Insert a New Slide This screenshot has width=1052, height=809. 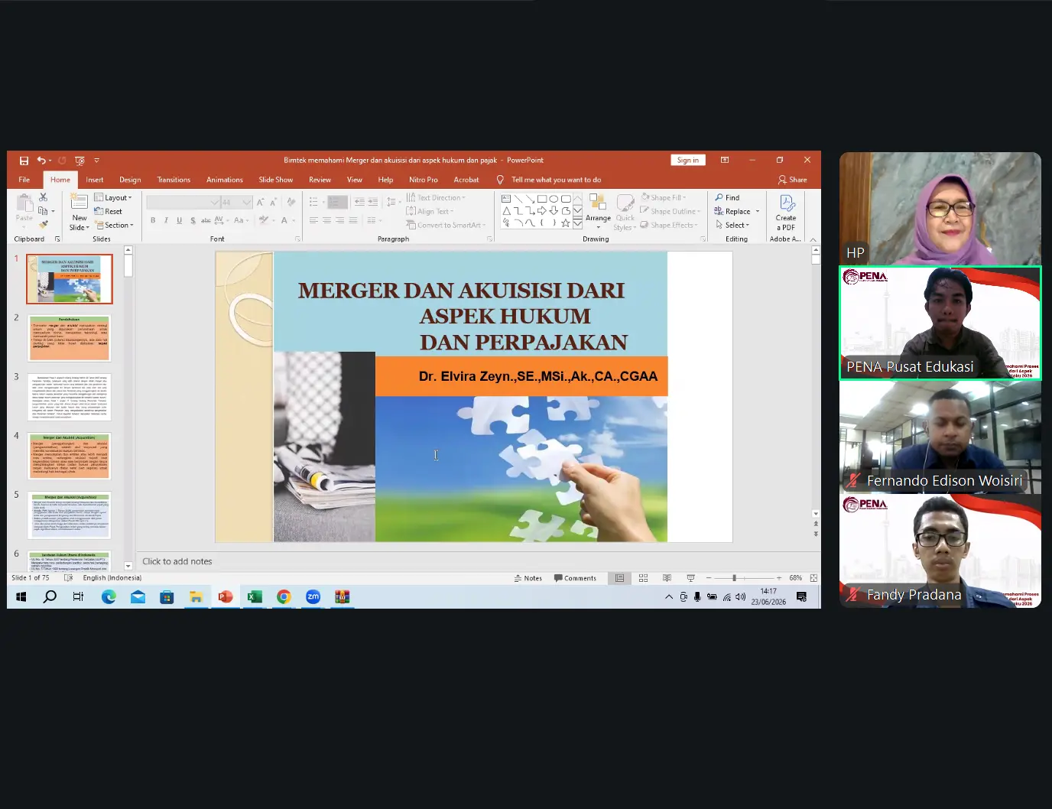[x=79, y=213]
